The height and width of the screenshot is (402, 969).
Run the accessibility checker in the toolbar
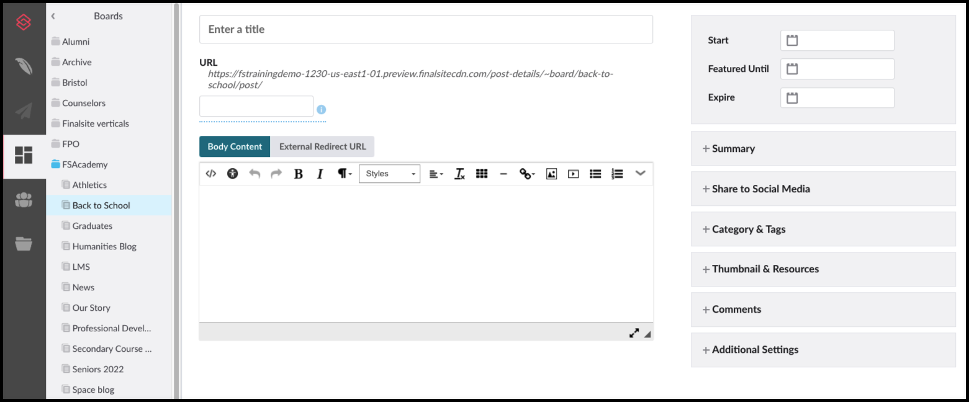[232, 174]
